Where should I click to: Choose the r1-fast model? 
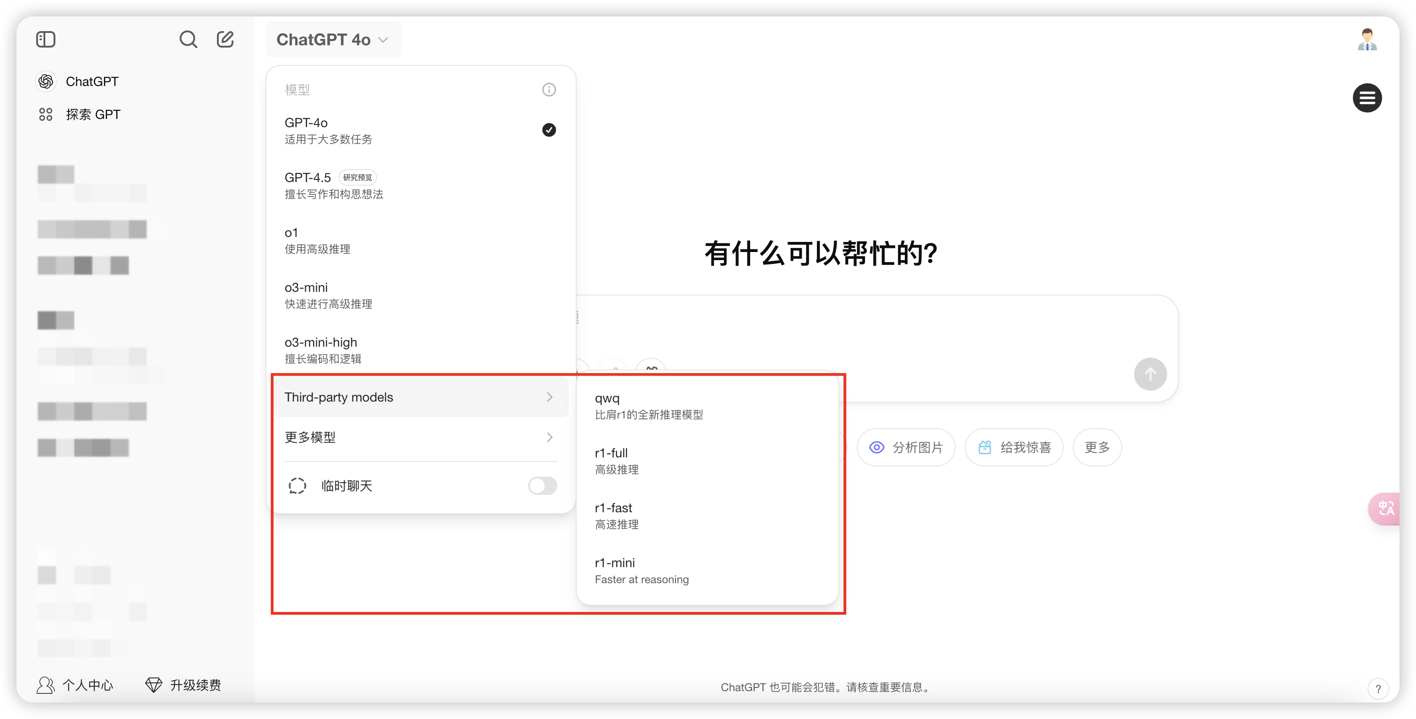(708, 516)
